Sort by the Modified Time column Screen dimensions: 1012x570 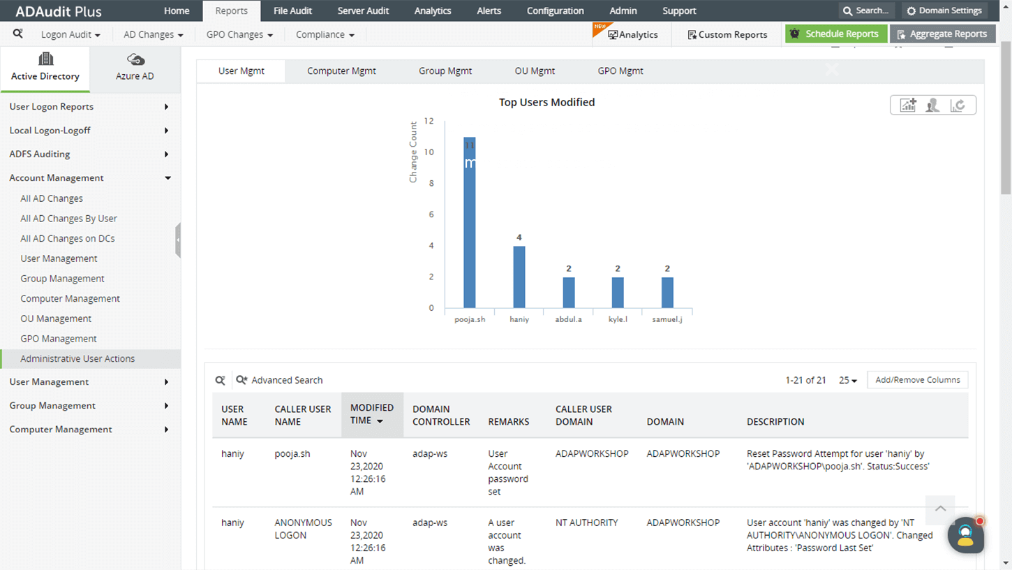[372, 414]
